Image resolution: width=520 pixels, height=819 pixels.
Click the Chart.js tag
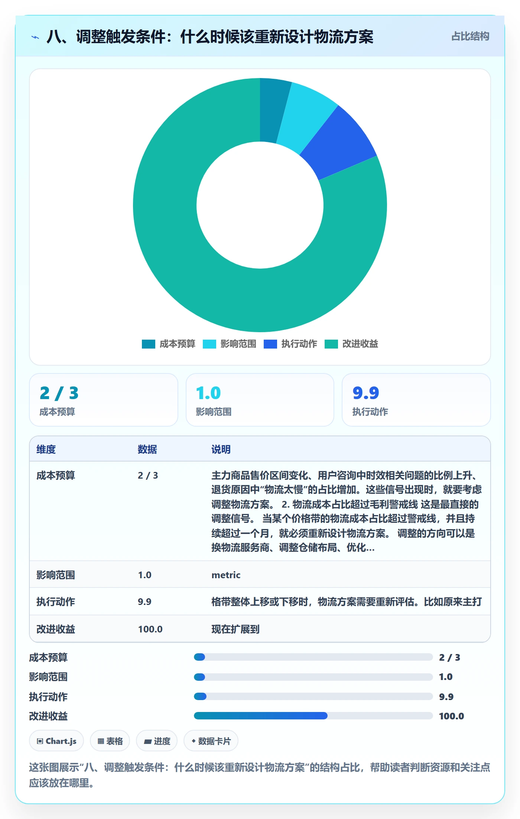point(56,741)
